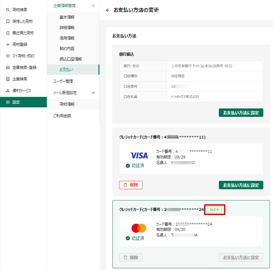Image resolution: width=273 pixels, height=270 pixels.
Task: Click the building icon beside 企業検索
Action: [8, 79]
